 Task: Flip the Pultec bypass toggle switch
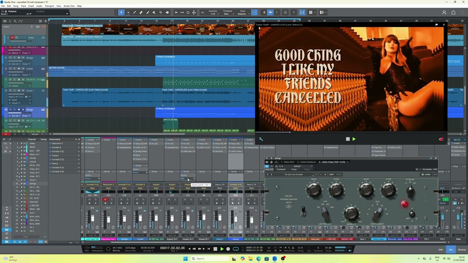pos(303,211)
